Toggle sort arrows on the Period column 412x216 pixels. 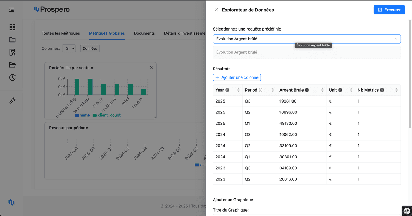(x=273, y=90)
